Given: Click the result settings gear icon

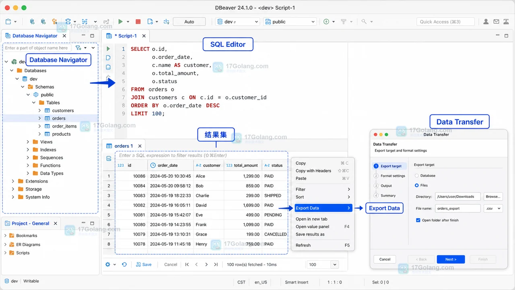Looking at the screenshot, I should (x=107, y=265).
